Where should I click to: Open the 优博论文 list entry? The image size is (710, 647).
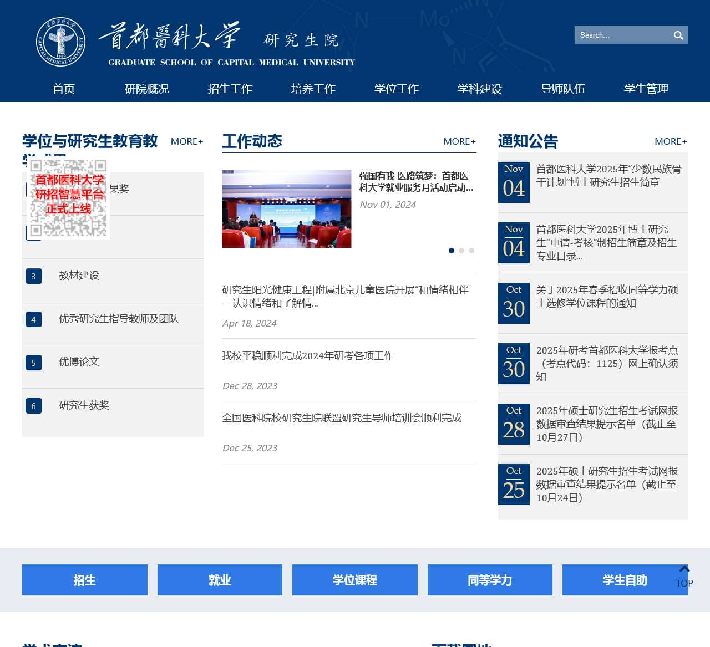point(79,361)
